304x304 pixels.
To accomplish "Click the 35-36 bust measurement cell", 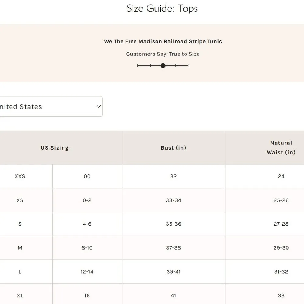I will (x=174, y=224).
